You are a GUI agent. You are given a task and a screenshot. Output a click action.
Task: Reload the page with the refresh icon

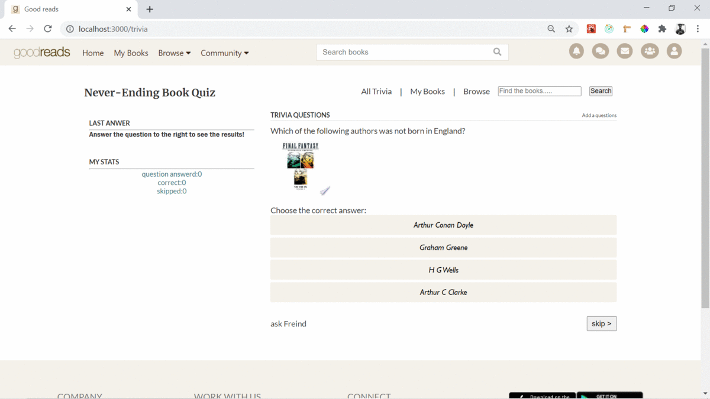point(48,28)
